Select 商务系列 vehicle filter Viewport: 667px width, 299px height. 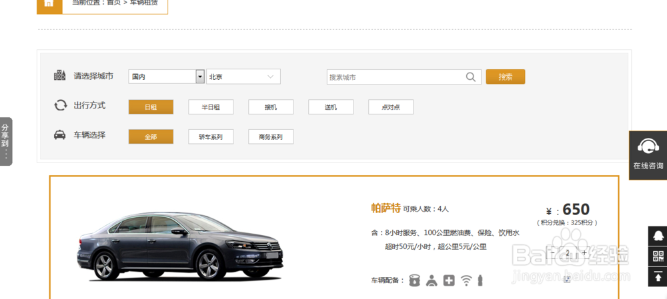(271, 137)
